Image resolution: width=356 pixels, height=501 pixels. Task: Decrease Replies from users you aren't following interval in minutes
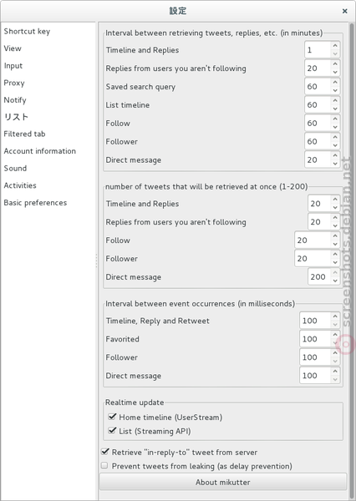335,73
